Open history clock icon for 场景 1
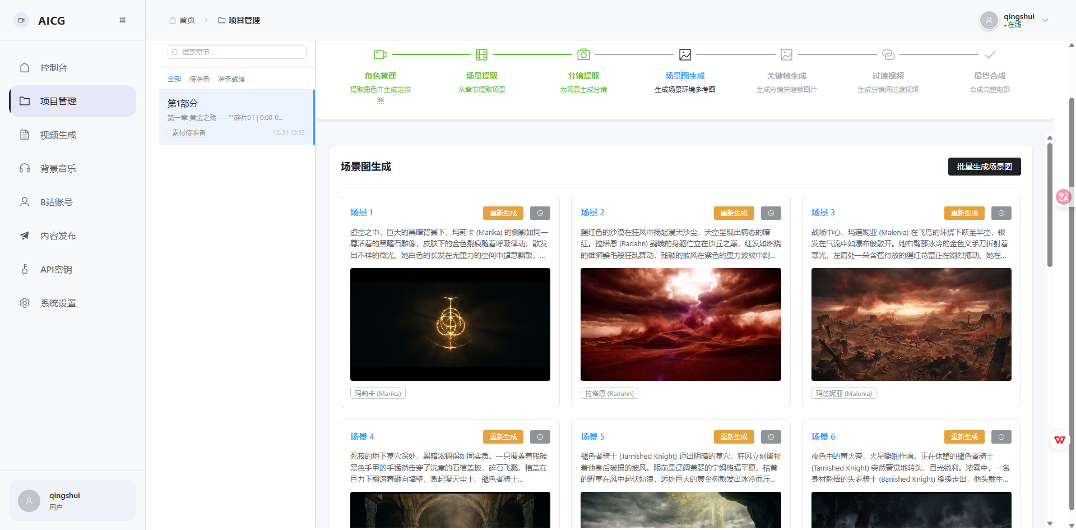This screenshot has height=530, width=1076. (x=540, y=213)
